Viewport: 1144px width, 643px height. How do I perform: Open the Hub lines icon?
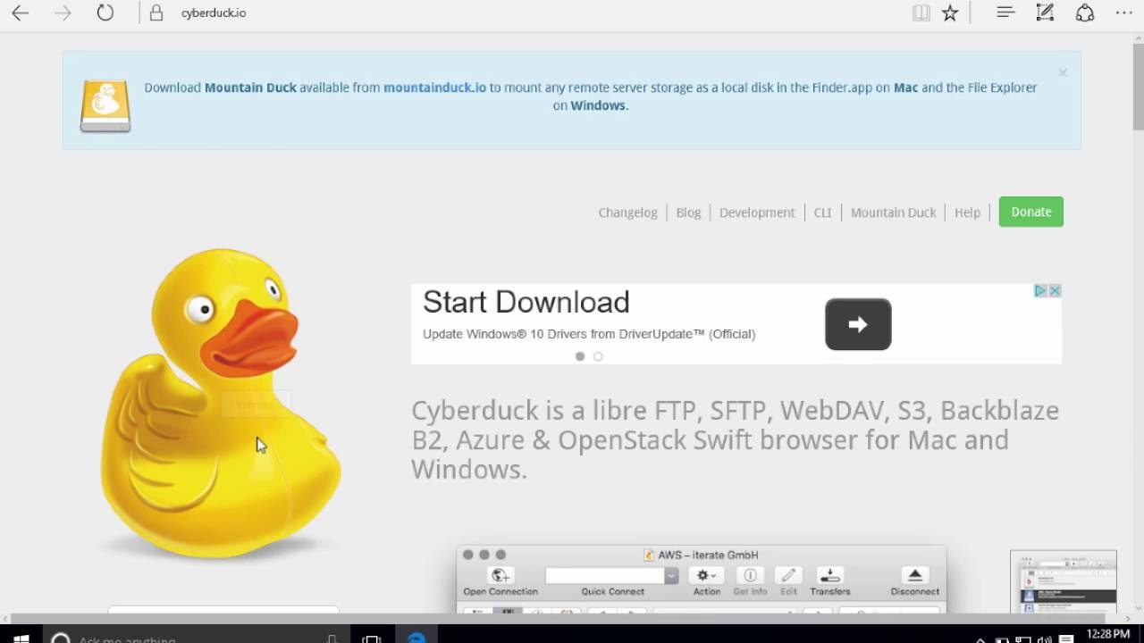[1005, 13]
